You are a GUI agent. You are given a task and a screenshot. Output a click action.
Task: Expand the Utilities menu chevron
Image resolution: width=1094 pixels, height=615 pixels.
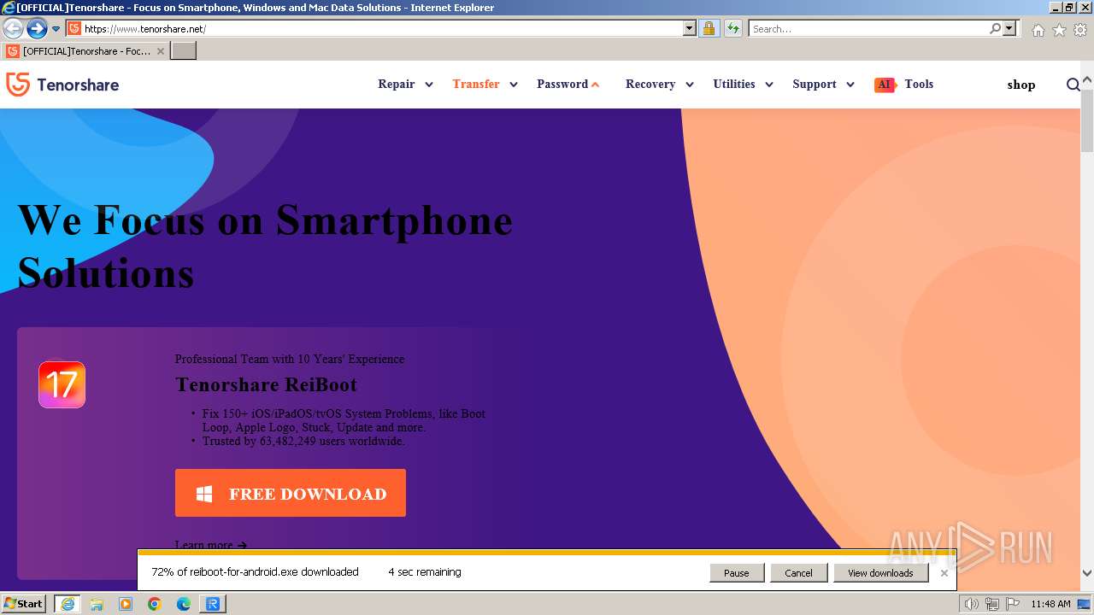[769, 85]
